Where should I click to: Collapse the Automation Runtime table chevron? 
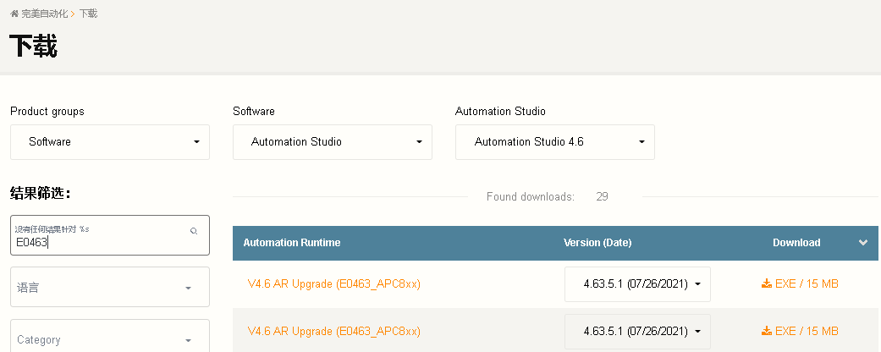(x=863, y=243)
